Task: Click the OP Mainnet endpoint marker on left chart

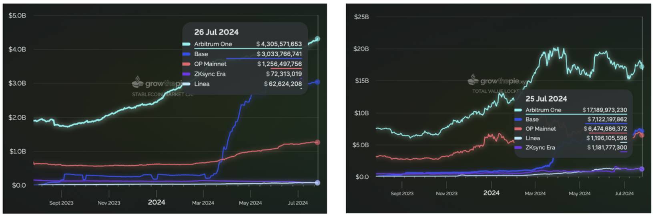Action: point(317,142)
